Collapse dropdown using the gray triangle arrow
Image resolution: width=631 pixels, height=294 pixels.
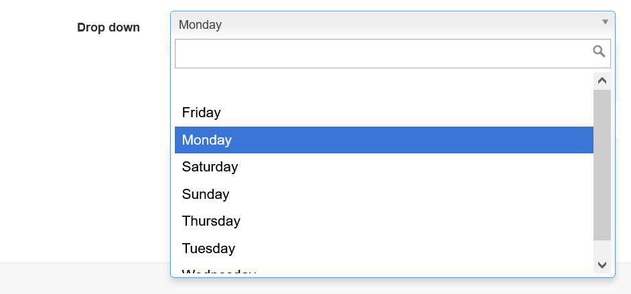point(605,22)
